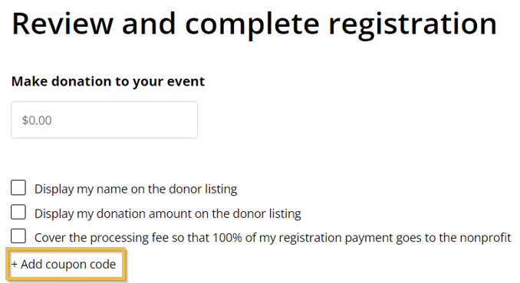Click label text Display my donation amount on donor listing
The image size is (520, 283).
click(168, 213)
